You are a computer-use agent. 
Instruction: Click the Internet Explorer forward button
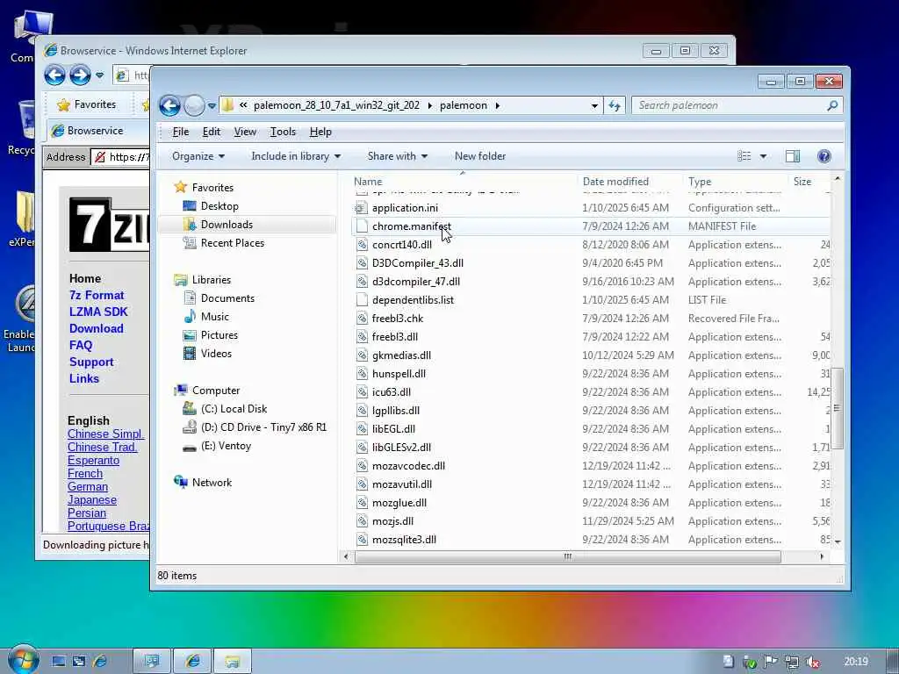pos(80,75)
